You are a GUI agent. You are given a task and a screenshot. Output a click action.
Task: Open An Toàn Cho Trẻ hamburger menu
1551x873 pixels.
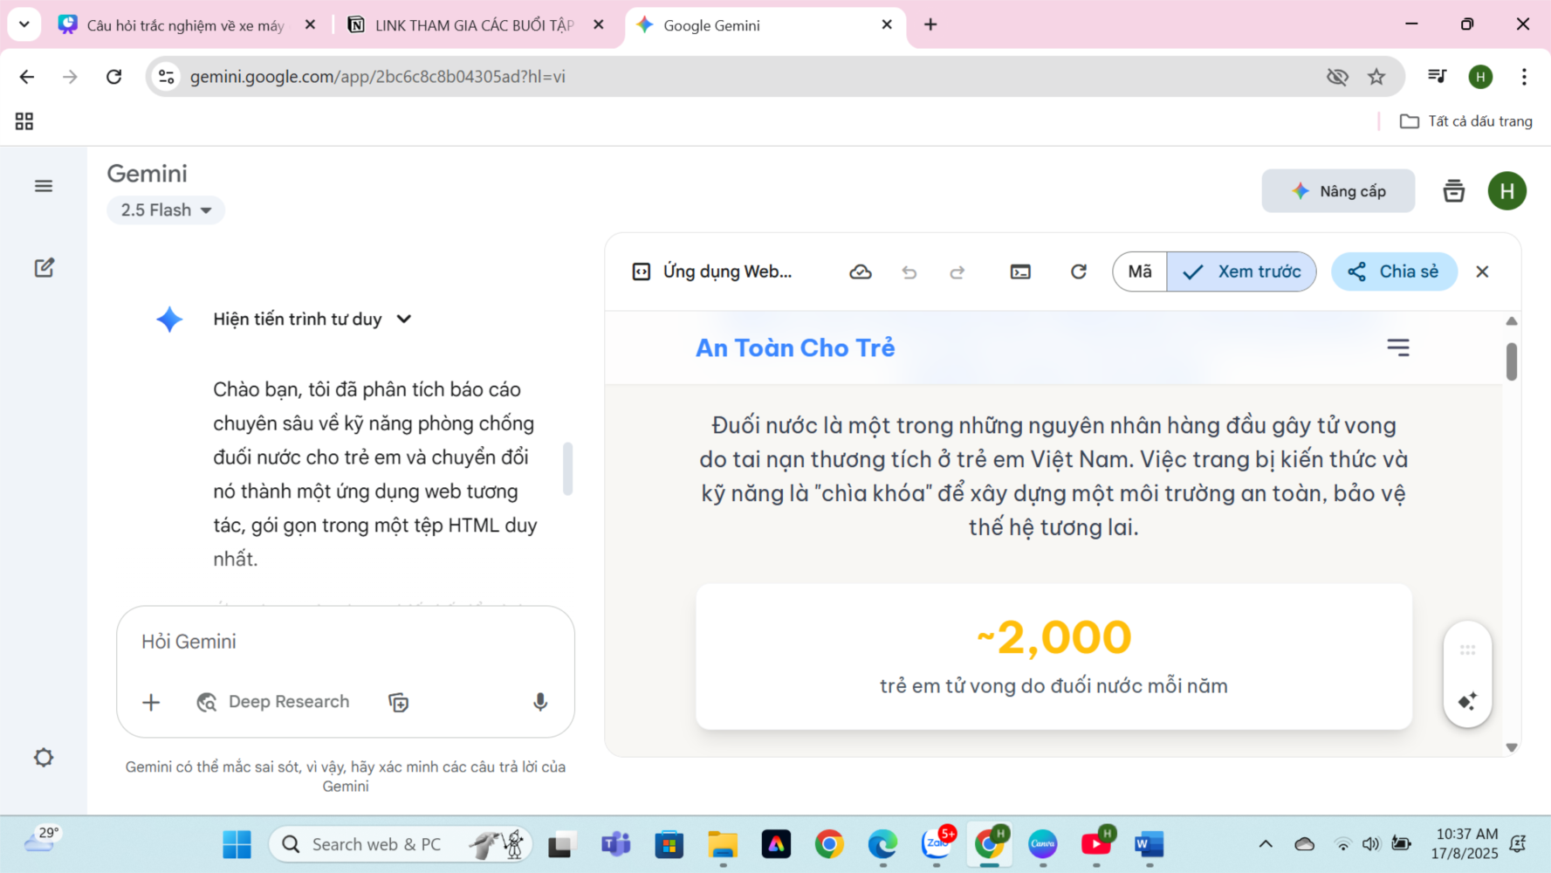(x=1397, y=347)
